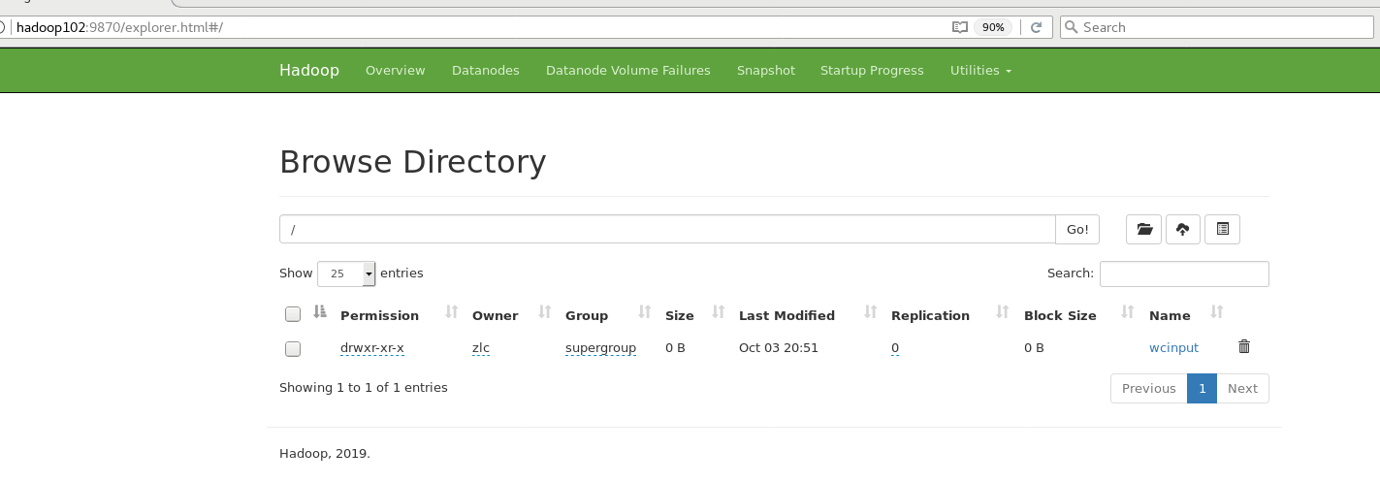Click the Last Modified column header text
Screen dimensions: 1380x483
click(x=786, y=315)
